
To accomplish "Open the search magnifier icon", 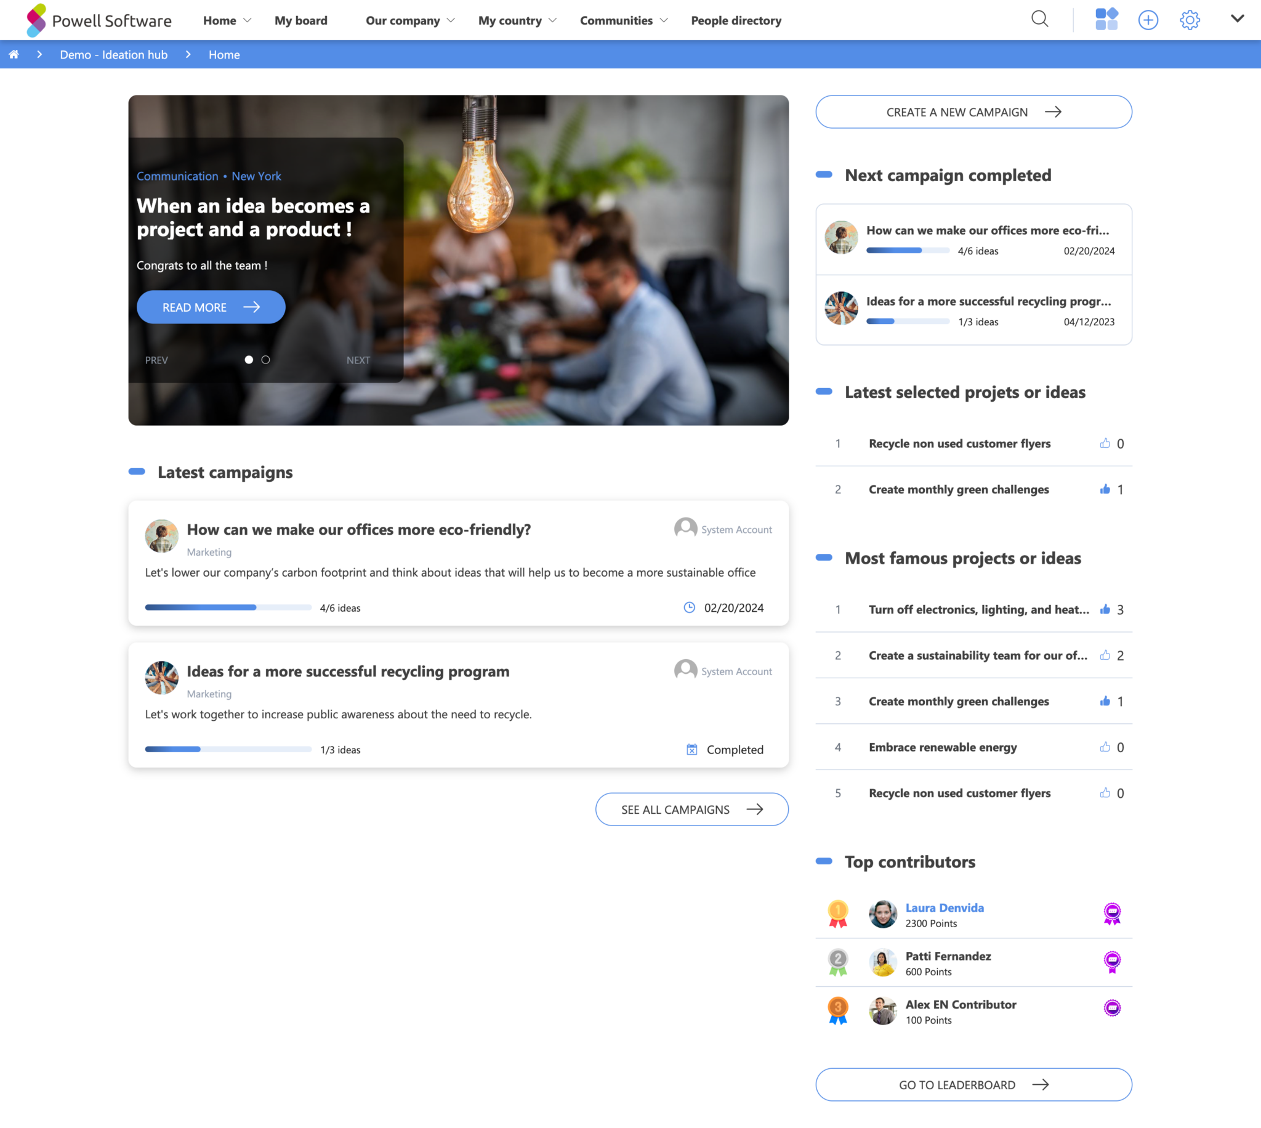I will tap(1039, 20).
